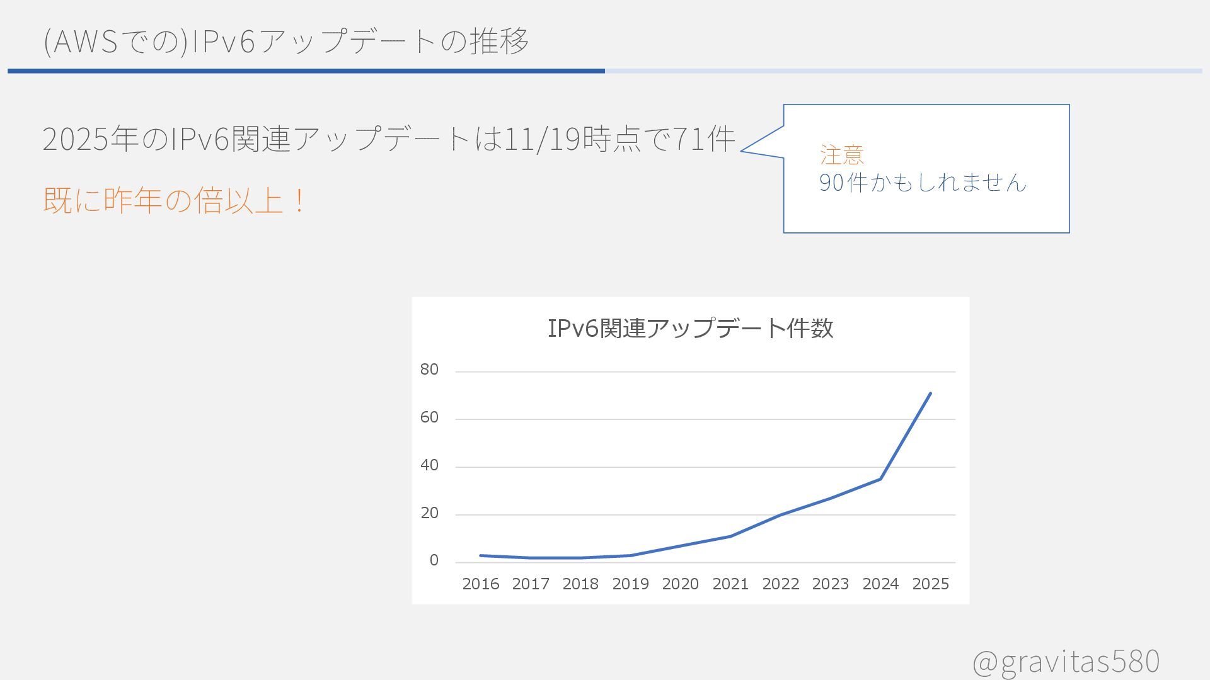Image resolution: width=1210 pixels, height=680 pixels.
Task: Click the 2016 label on chart x-axis
Action: [x=480, y=584]
